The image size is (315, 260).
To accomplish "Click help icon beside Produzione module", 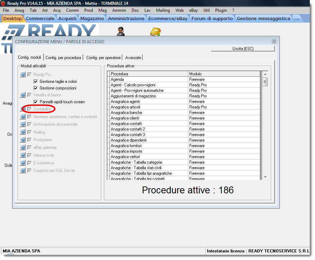I will 23,140.
